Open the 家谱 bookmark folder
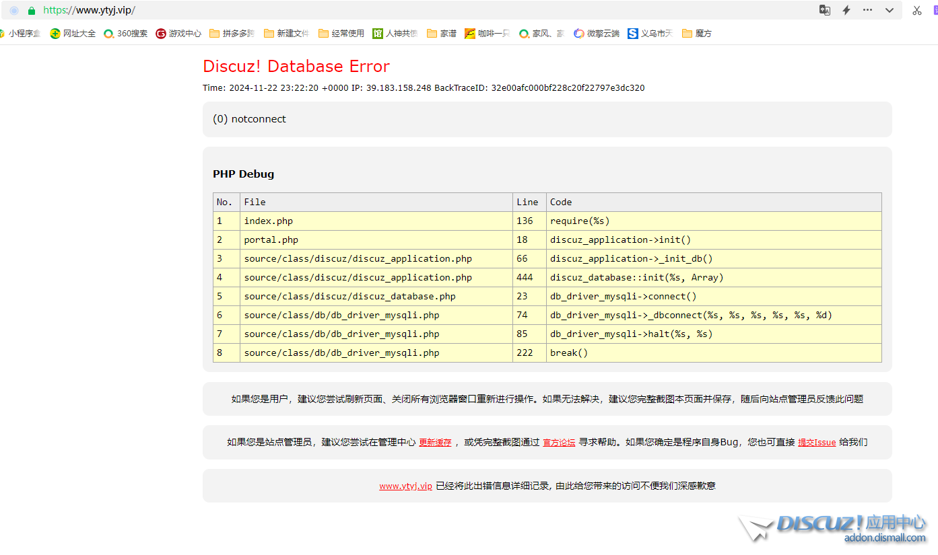 click(x=442, y=34)
